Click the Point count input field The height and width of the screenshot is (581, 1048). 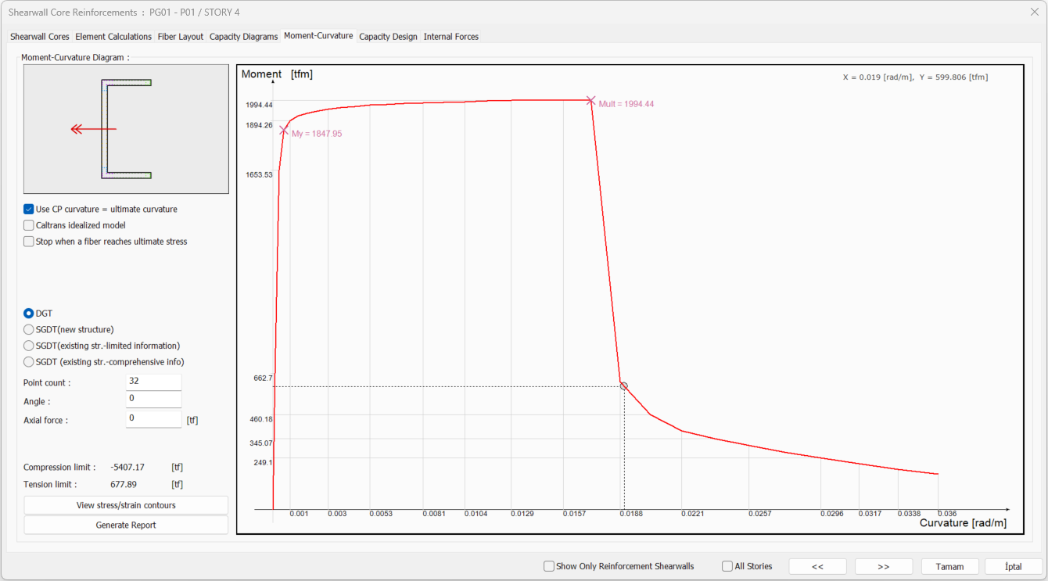coord(153,382)
